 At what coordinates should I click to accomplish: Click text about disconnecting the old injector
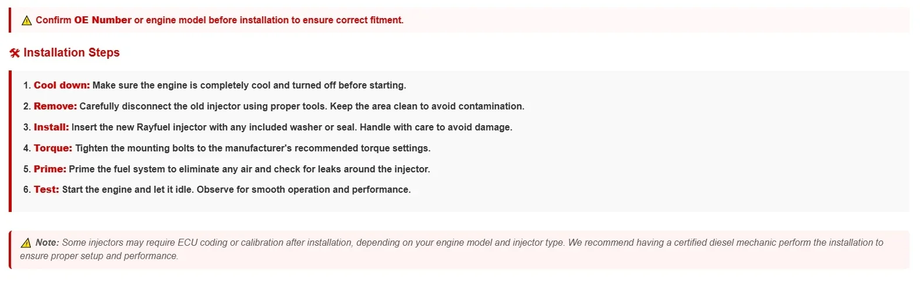point(302,106)
